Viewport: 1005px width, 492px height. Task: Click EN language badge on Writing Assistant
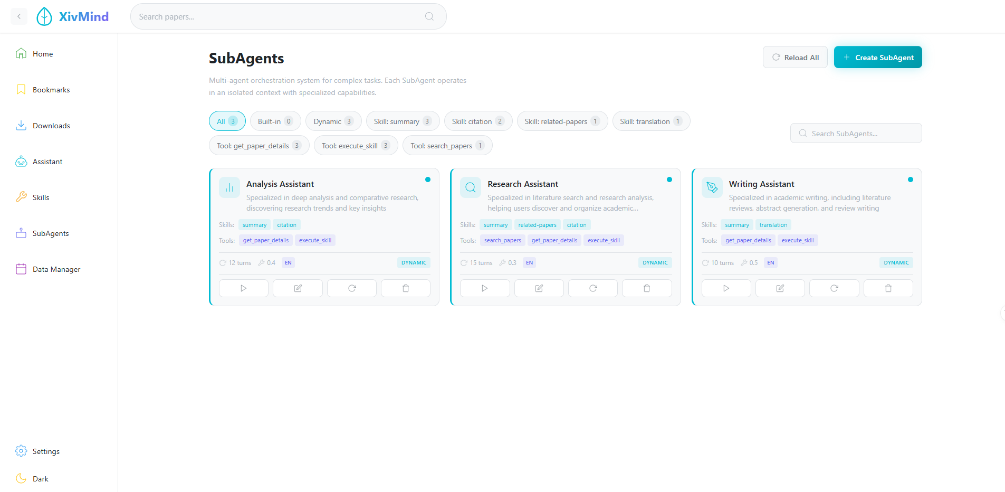click(x=771, y=262)
